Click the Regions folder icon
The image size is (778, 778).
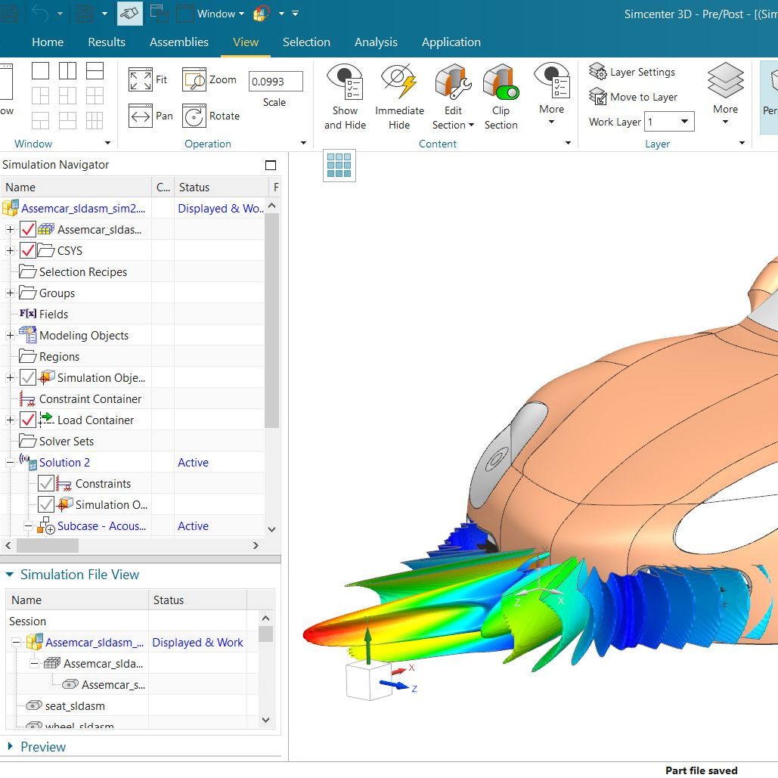(28, 356)
